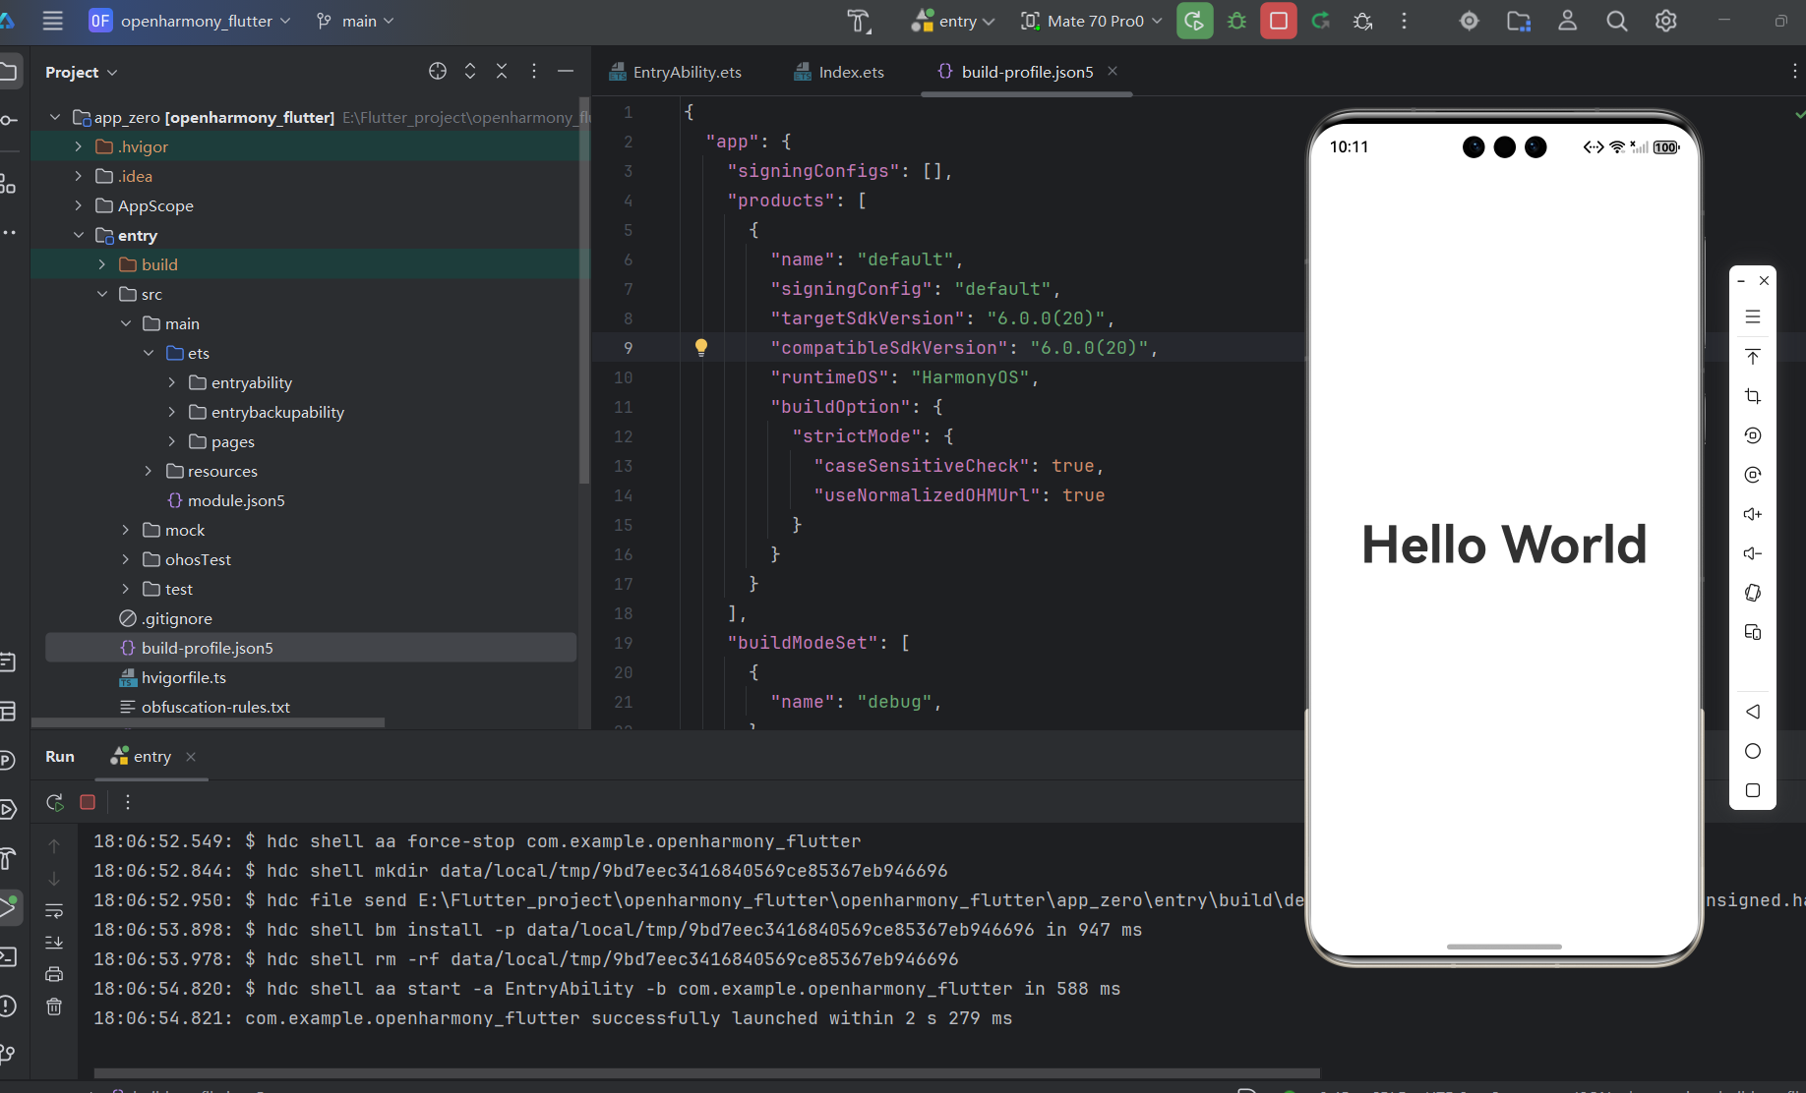This screenshot has height=1093, width=1806.
Task: Collapse the ets folder
Action: (149, 353)
